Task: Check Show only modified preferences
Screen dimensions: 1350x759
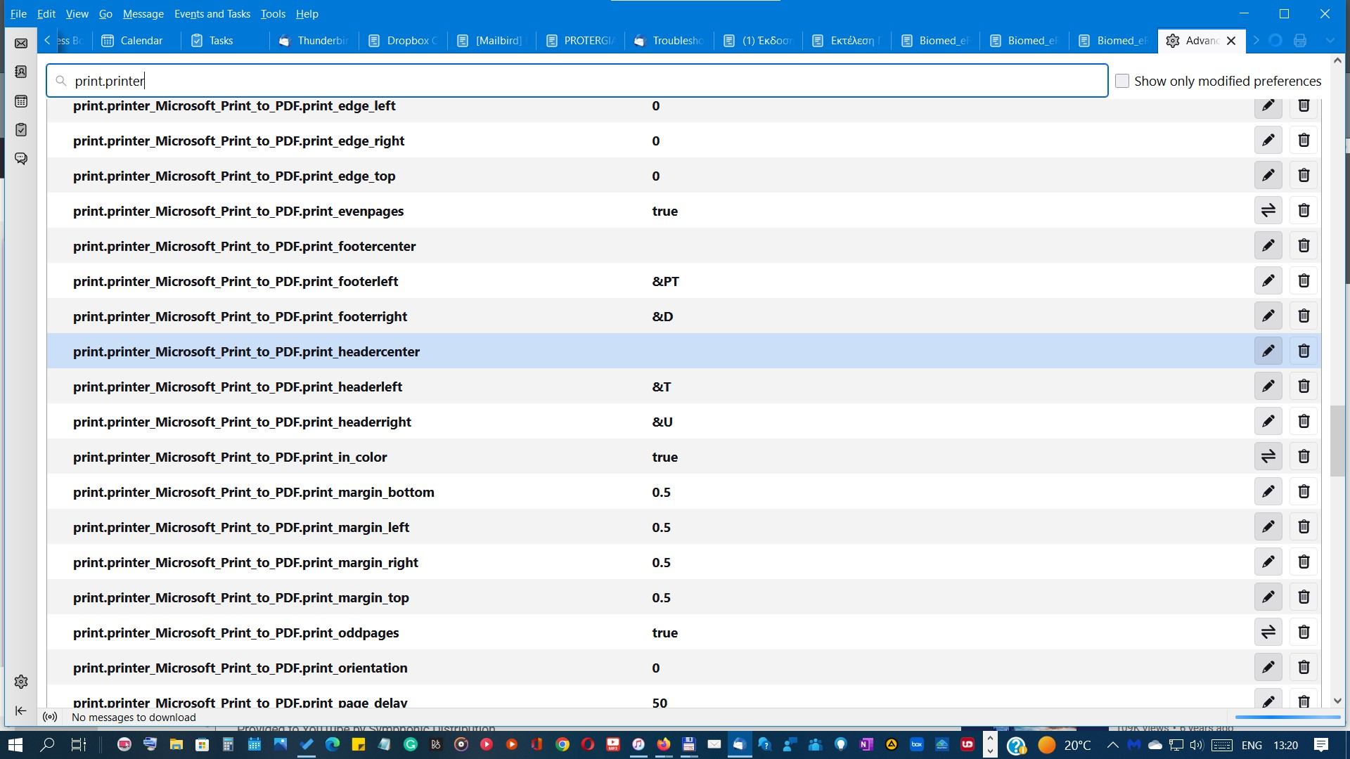Action: tap(1122, 81)
